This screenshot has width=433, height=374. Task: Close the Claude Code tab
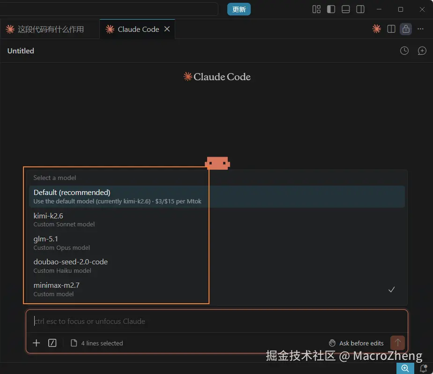pos(167,29)
